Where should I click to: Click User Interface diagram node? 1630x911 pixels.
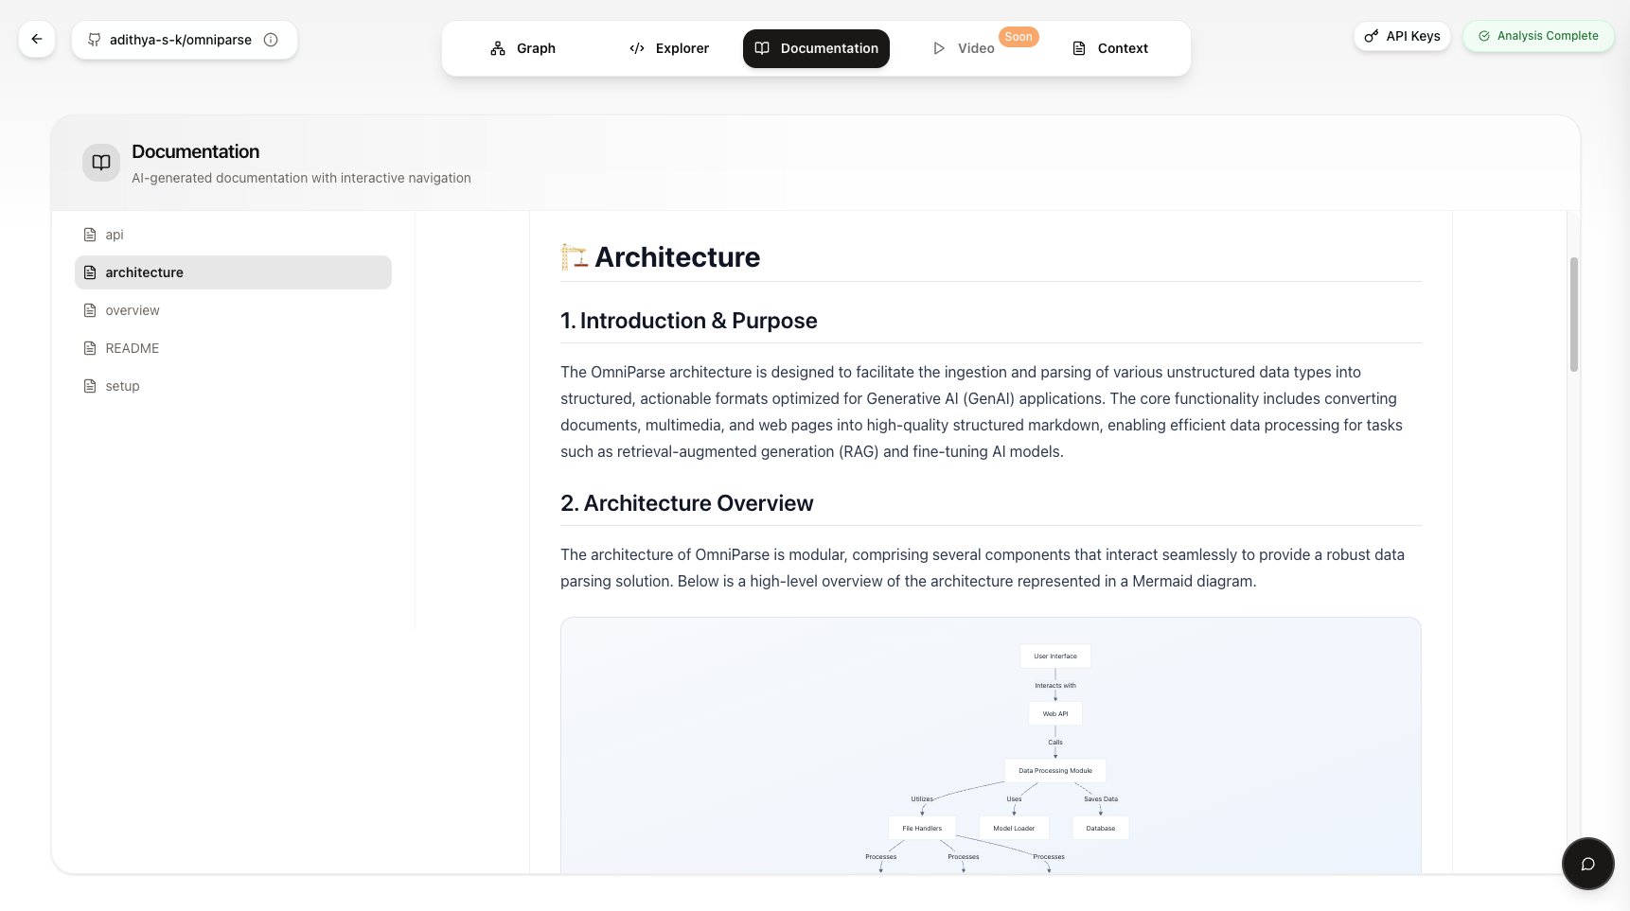(1055, 656)
